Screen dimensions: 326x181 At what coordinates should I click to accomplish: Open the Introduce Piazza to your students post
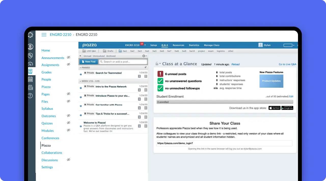point(113,97)
